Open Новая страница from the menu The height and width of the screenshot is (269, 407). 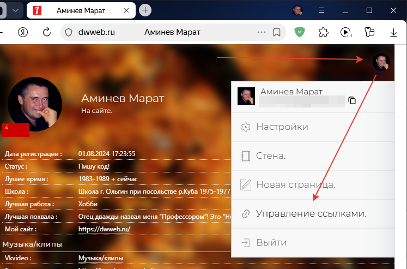tap(295, 184)
